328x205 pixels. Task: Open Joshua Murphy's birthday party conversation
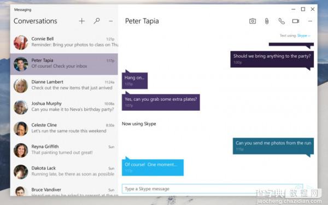64,107
